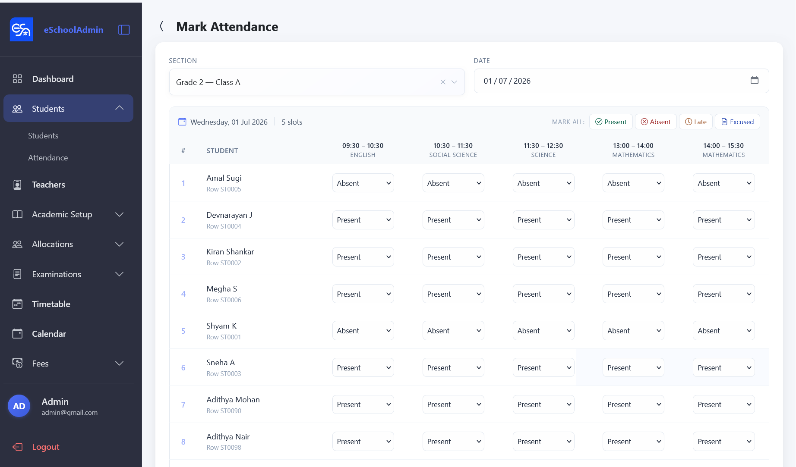Click student name Adithya Nair
Viewport: 796px width, 467px height.
point(228,437)
